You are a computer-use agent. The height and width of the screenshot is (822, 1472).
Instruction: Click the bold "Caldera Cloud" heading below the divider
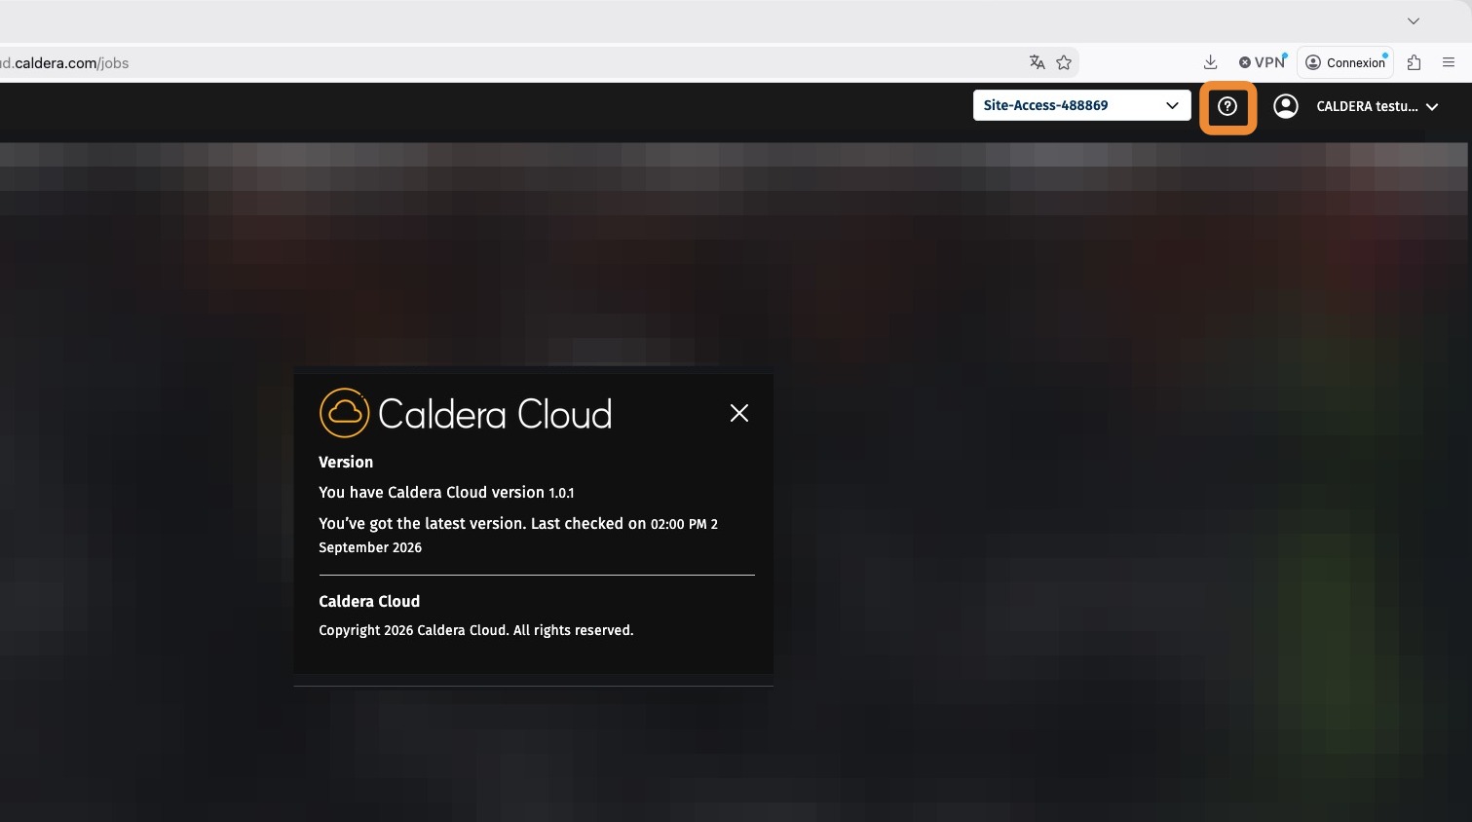click(x=369, y=601)
